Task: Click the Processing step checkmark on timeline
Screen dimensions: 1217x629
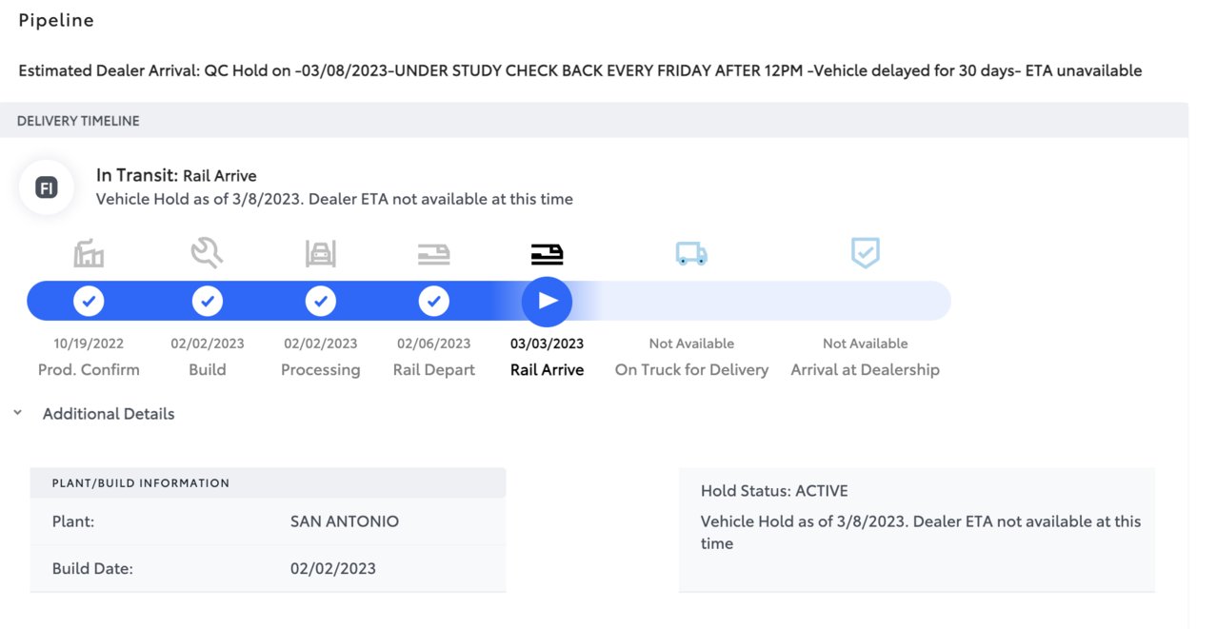Action: (320, 302)
